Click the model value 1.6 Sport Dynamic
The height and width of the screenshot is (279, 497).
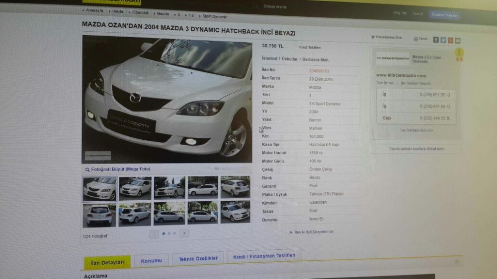pyautogui.click(x=325, y=104)
